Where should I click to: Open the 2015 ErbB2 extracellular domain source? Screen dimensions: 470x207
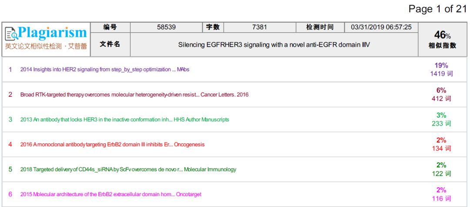point(111,194)
